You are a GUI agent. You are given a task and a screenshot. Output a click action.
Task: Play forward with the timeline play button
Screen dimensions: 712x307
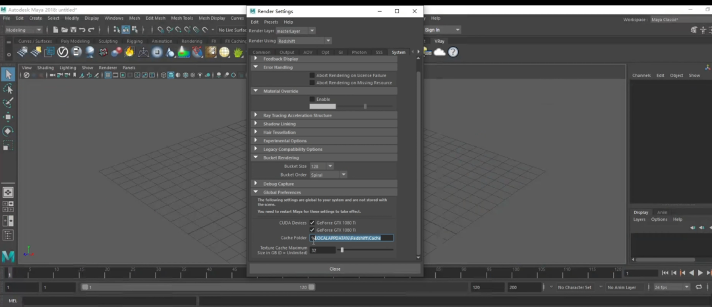click(699, 273)
